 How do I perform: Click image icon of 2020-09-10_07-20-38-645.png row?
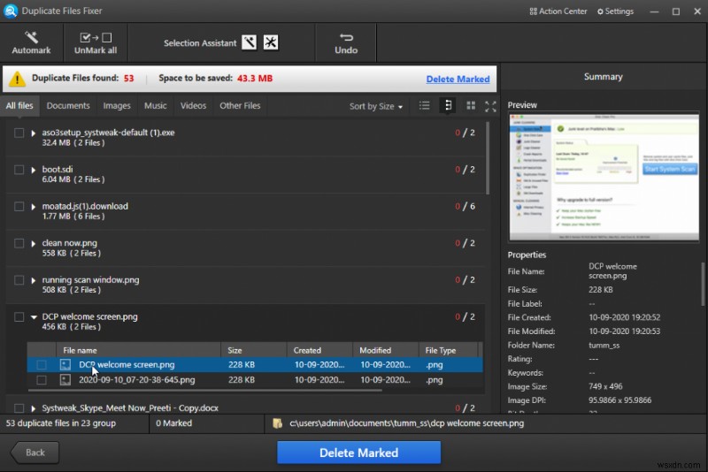click(65, 380)
